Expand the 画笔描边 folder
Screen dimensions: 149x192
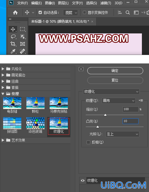click(x=3, y=75)
